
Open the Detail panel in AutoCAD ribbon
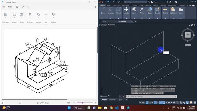118,11
